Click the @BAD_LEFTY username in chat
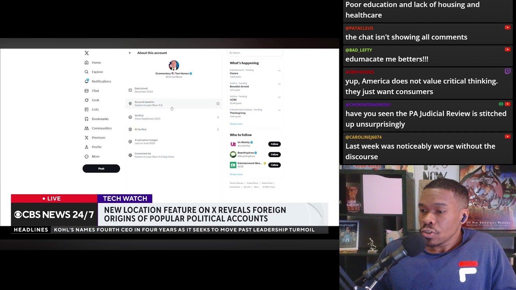 coord(359,50)
